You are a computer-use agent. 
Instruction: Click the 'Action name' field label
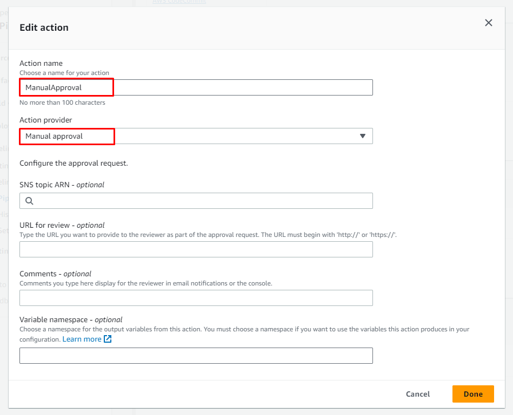tap(41, 63)
